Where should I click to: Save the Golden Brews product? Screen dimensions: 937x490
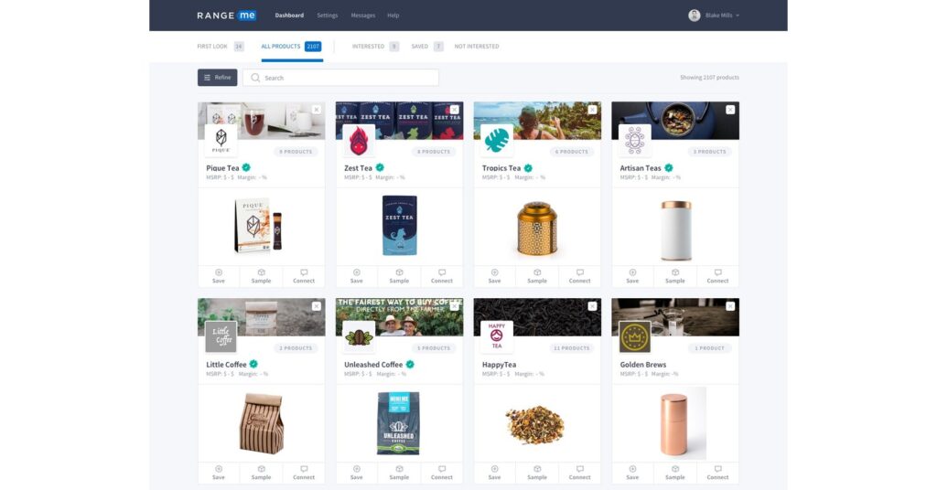click(x=632, y=473)
